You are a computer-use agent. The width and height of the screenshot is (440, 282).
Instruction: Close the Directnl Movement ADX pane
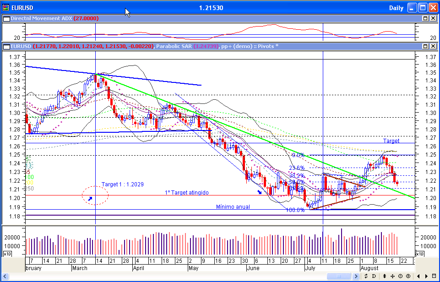tap(433, 18)
